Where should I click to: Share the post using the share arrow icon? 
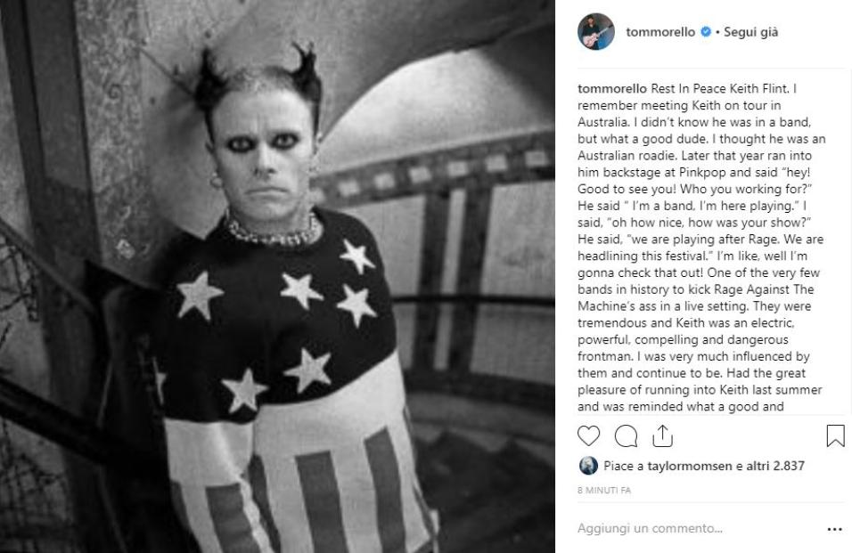coord(662,435)
